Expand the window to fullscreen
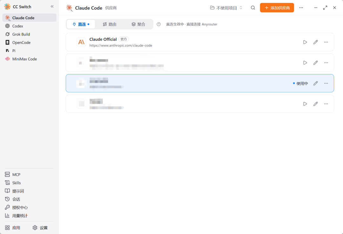The width and height of the screenshot is (343, 234). click(325, 8)
